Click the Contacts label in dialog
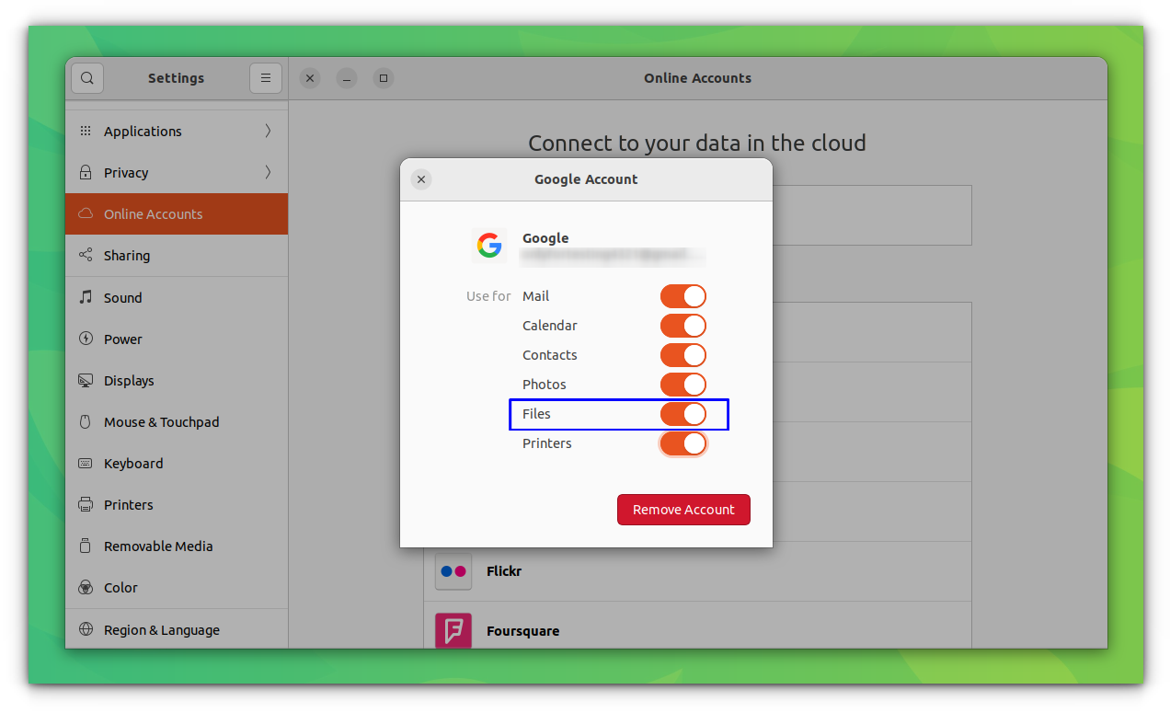The height and width of the screenshot is (713, 1170). click(x=550, y=355)
